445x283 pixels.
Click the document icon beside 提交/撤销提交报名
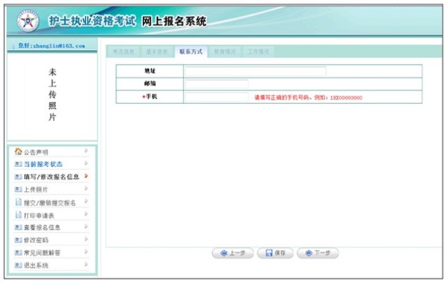(x=18, y=202)
